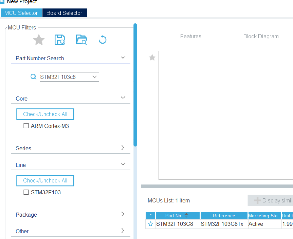Collapse the Part Number Search section
Image resolution: width=293 pixels, height=239 pixels.
point(123,57)
